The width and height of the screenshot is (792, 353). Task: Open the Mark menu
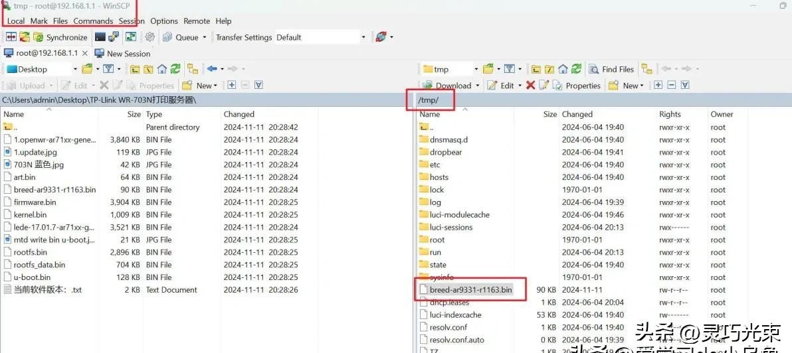[39, 21]
